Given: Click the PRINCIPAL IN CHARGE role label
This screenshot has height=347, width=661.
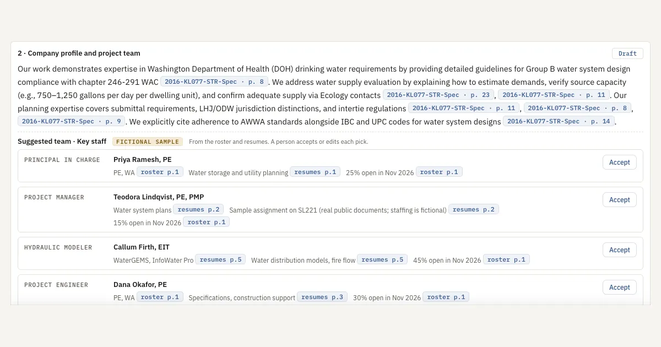Looking at the screenshot, I should pos(62,160).
